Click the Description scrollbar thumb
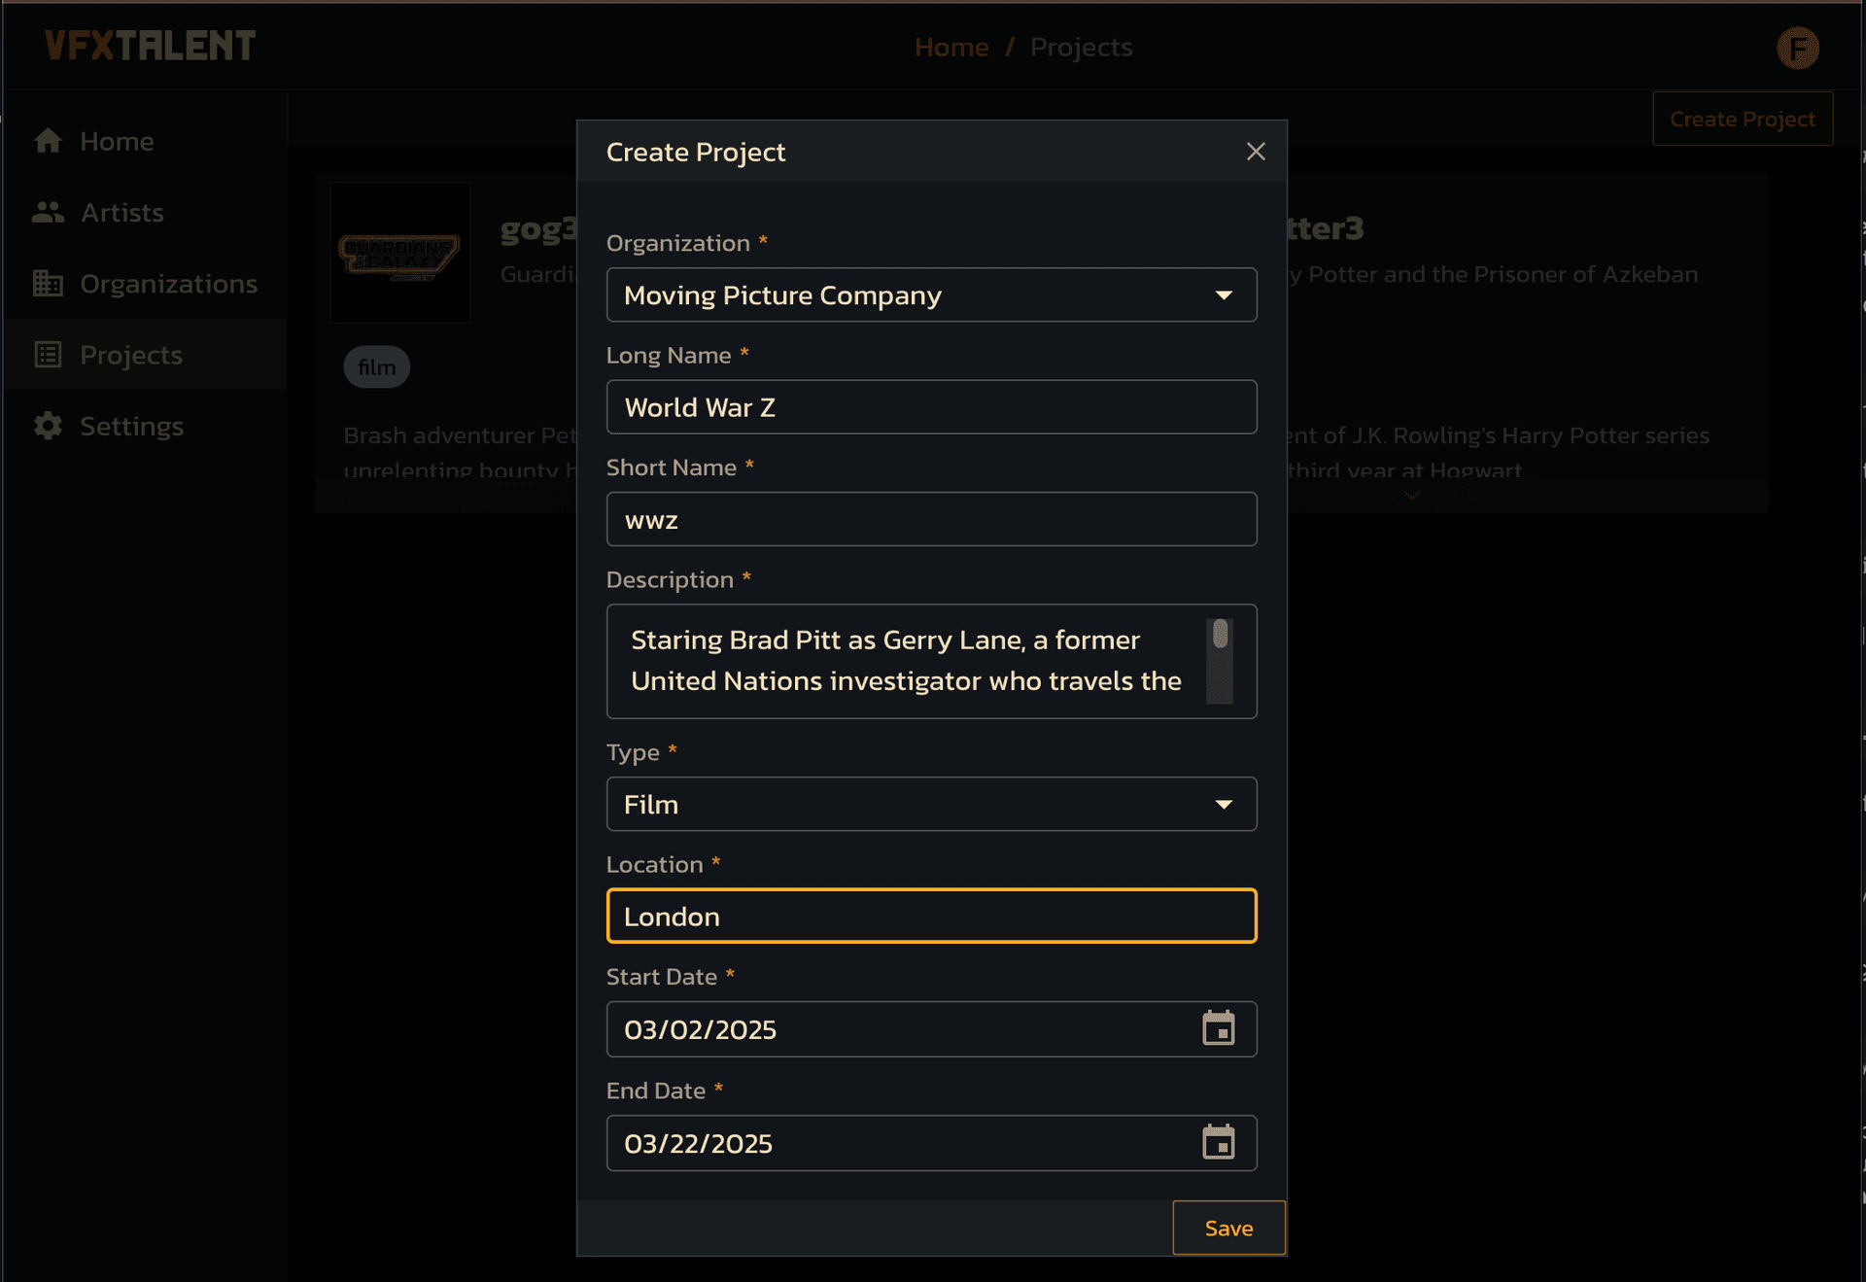 1220,634
